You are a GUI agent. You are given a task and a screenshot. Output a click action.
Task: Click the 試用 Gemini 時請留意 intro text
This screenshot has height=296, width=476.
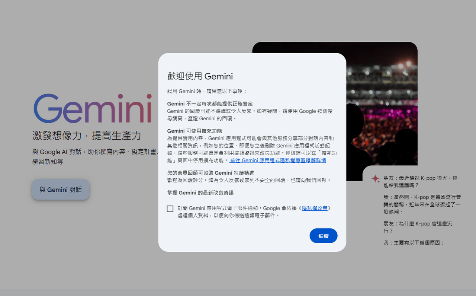[x=207, y=91]
